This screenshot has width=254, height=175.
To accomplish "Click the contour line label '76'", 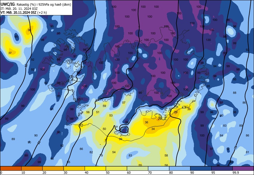I will point(235,147).
